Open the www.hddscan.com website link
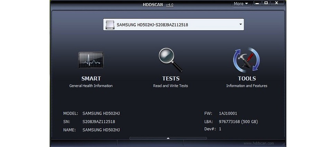The image size is (332, 147). point(259,143)
